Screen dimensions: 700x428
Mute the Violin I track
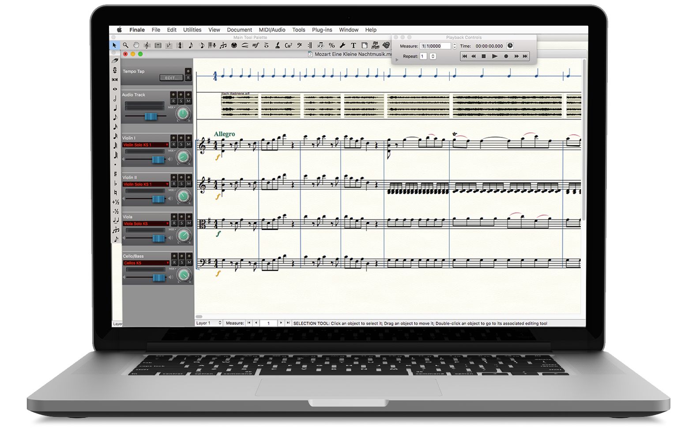(189, 144)
